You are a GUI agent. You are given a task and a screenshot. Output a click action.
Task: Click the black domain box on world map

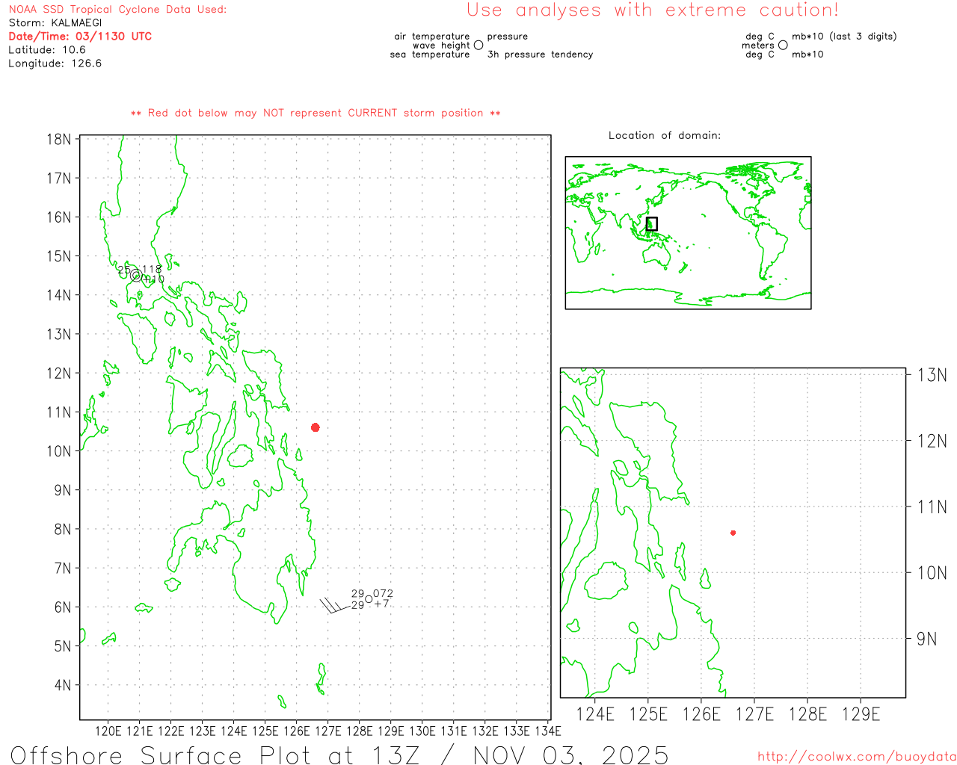pos(651,223)
